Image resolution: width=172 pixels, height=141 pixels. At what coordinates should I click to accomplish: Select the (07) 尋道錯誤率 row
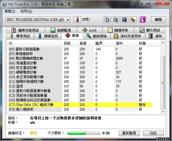(80, 54)
